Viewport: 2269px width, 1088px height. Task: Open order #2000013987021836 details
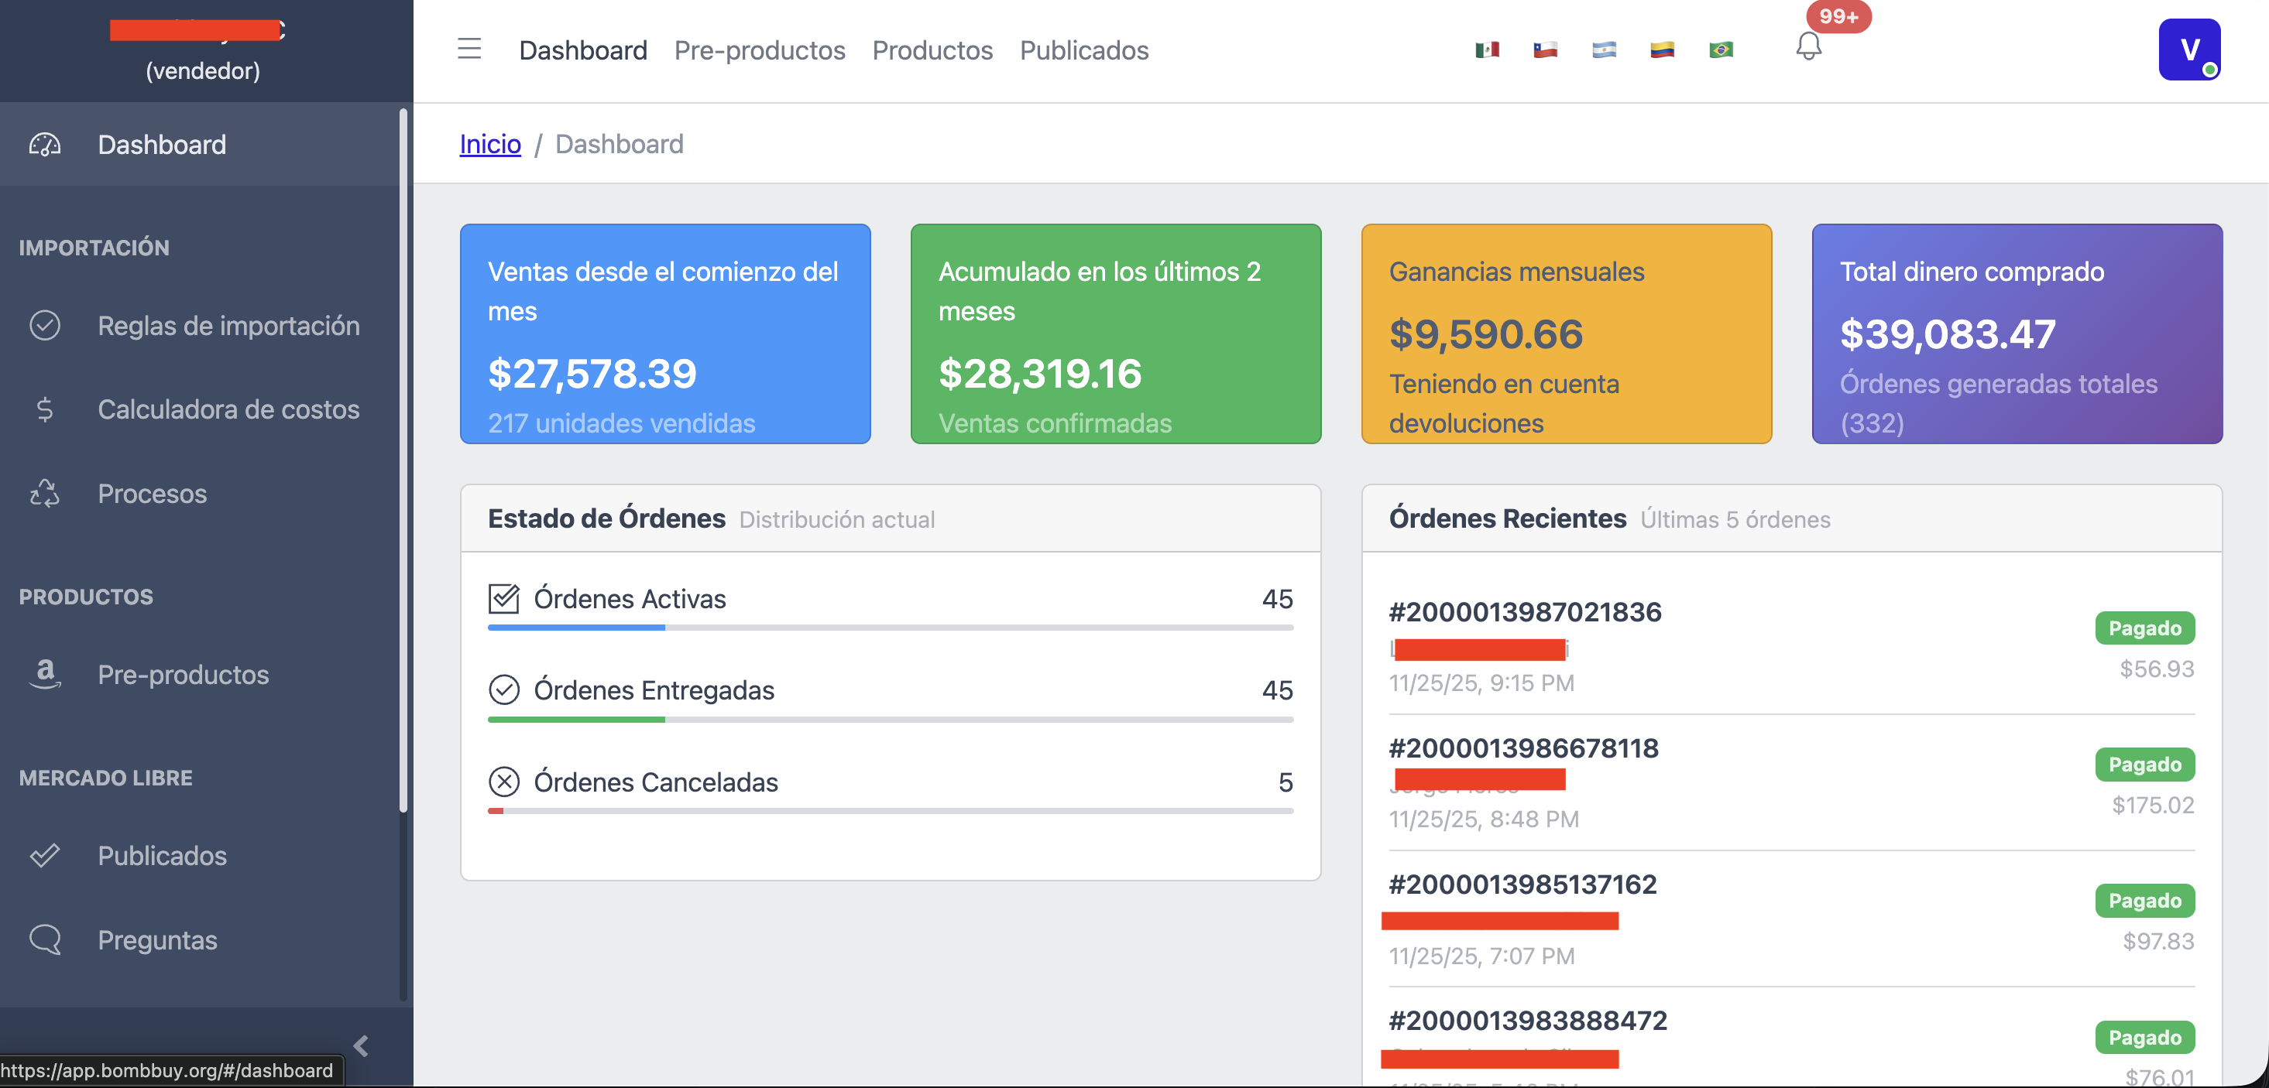pyautogui.click(x=1526, y=612)
